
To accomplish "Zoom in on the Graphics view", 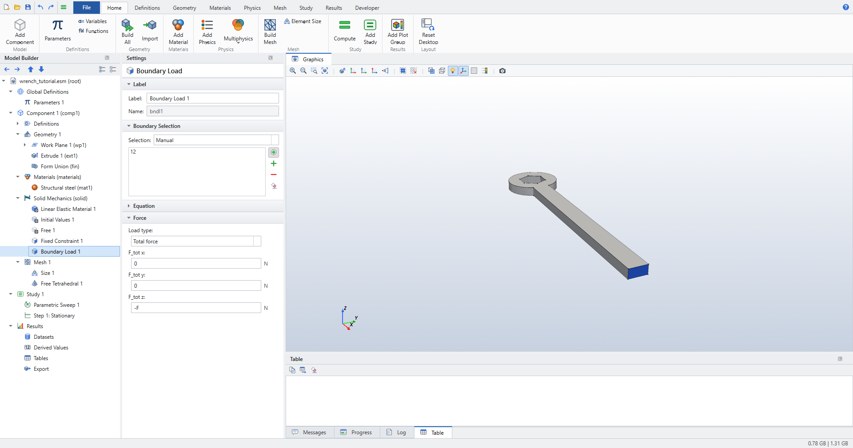I will 293,71.
